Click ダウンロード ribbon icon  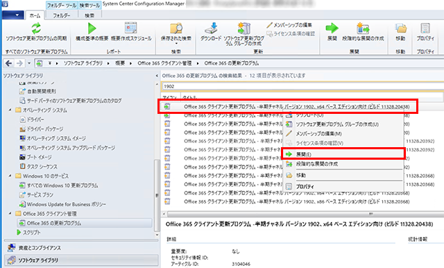click(211, 28)
